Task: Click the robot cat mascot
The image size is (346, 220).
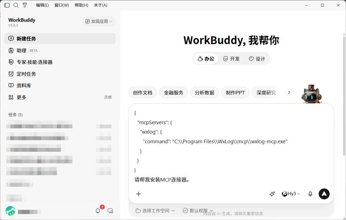Action: [311, 94]
